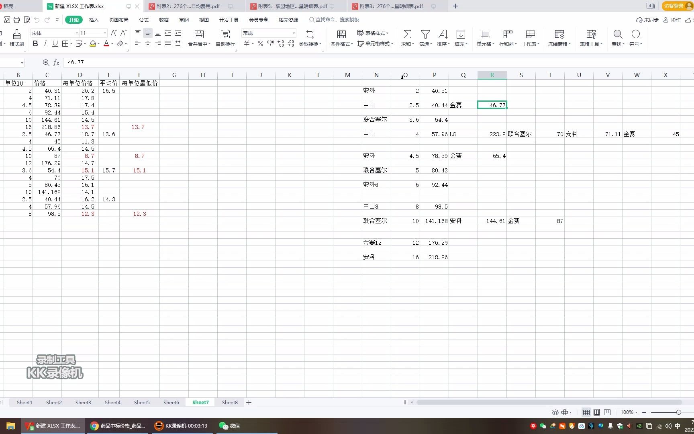This screenshot has height=434, width=694.
Task: Open the Data (数据) ribbon tab
Action: [164, 20]
